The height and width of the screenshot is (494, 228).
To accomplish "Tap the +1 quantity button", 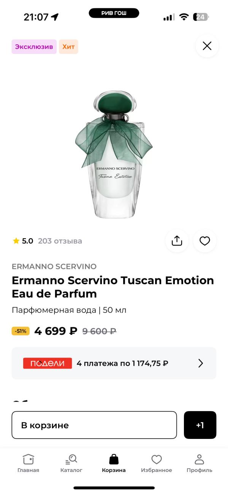I will [x=200, y=425].
